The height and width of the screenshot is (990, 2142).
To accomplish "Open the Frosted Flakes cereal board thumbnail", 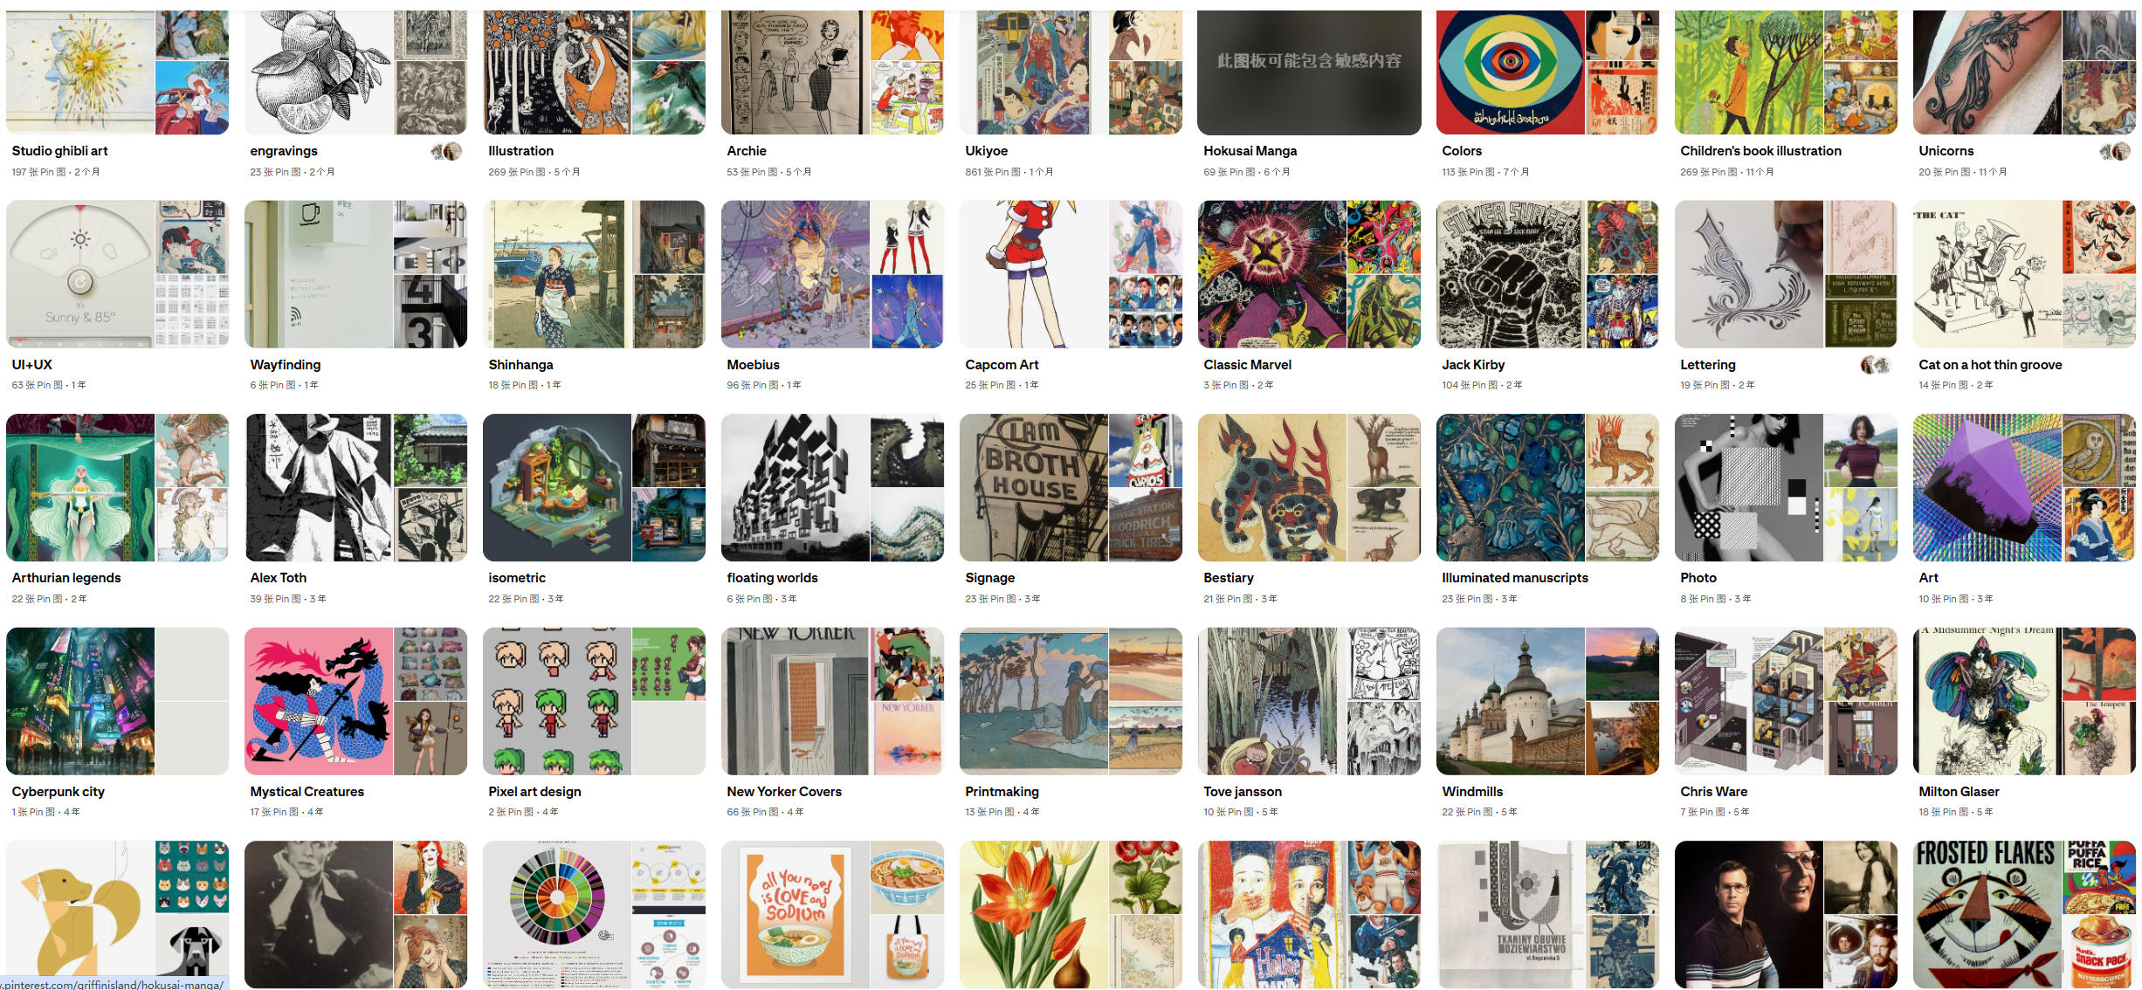I will 2024,914.
